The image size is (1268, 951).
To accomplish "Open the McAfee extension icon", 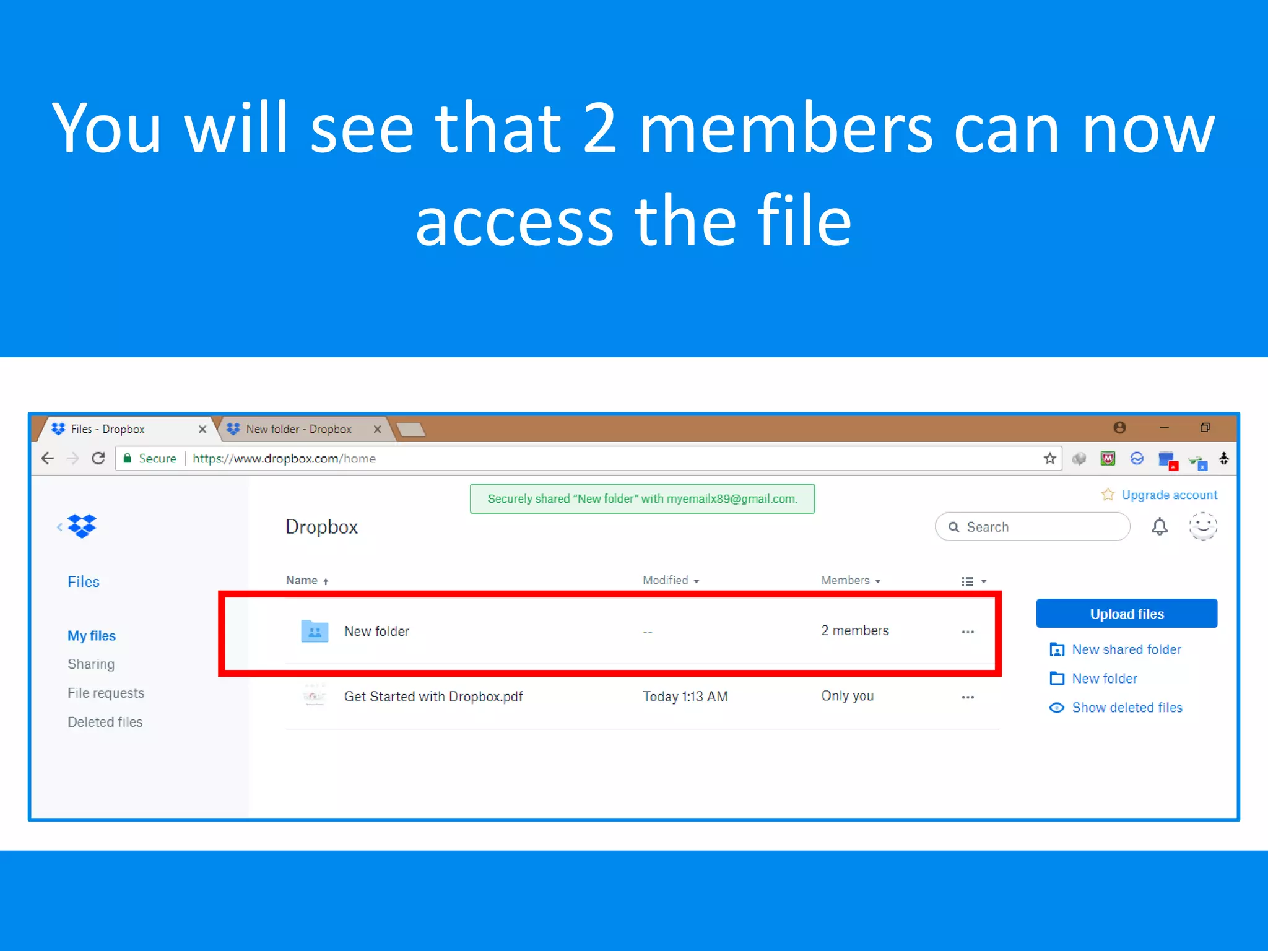I will click(1108, 458).
